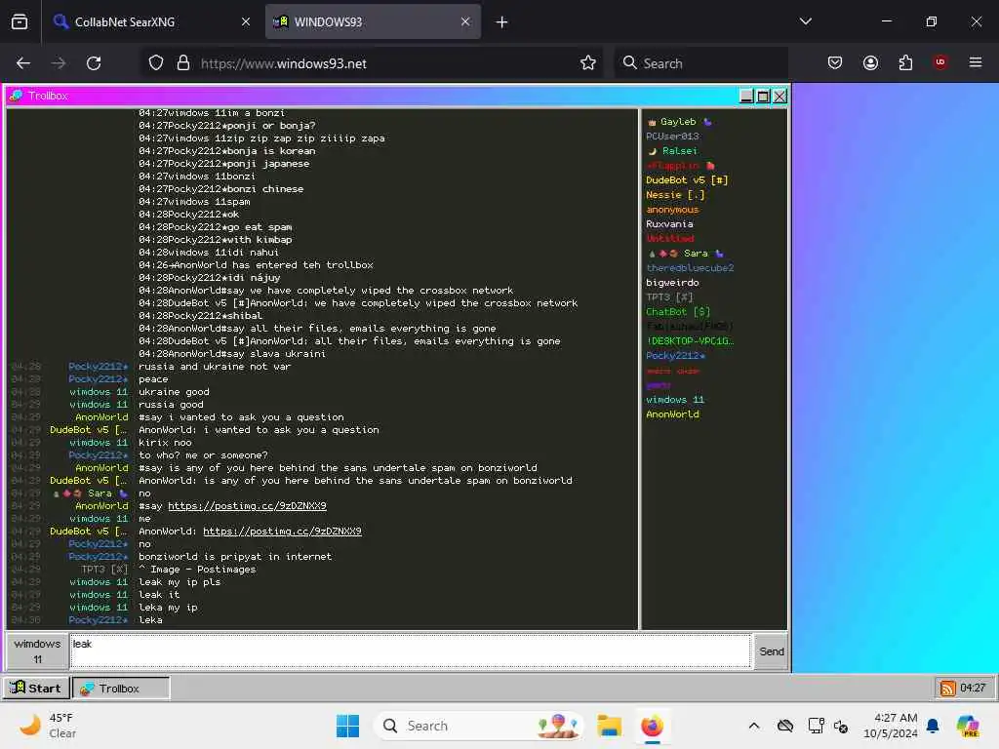
Task: Click the Trollbox taskbar button
Action: (x=121, y=688)
